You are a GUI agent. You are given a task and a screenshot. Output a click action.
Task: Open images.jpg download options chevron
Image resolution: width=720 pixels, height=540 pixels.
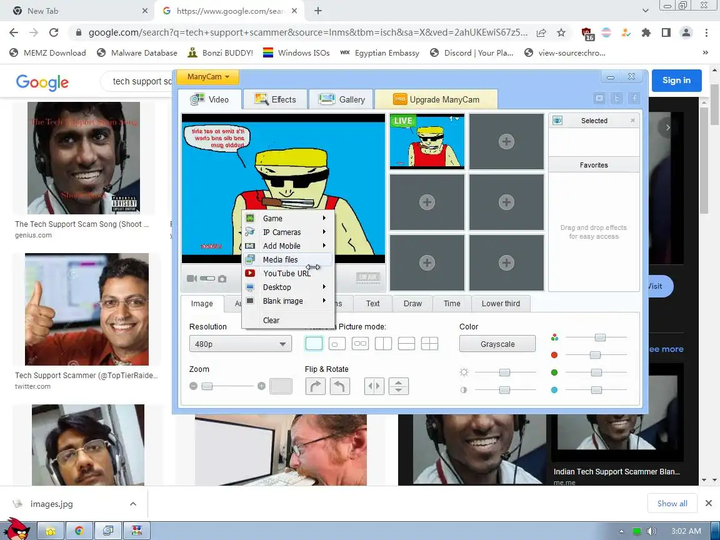coord(132,504)
